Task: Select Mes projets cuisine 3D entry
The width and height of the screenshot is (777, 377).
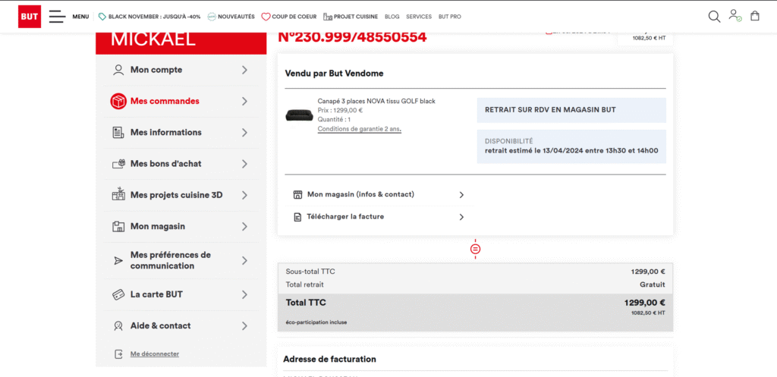Action: (x=176, y=195)
